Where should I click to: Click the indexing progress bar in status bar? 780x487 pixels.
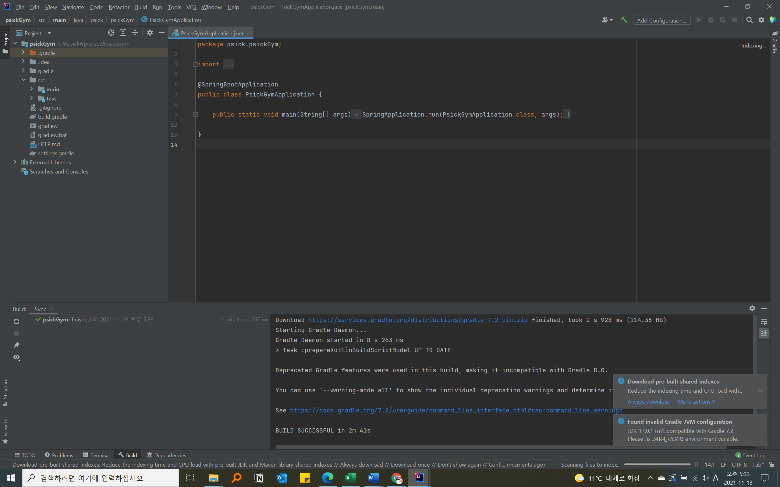pyautogui.click(x=657, y=464)
